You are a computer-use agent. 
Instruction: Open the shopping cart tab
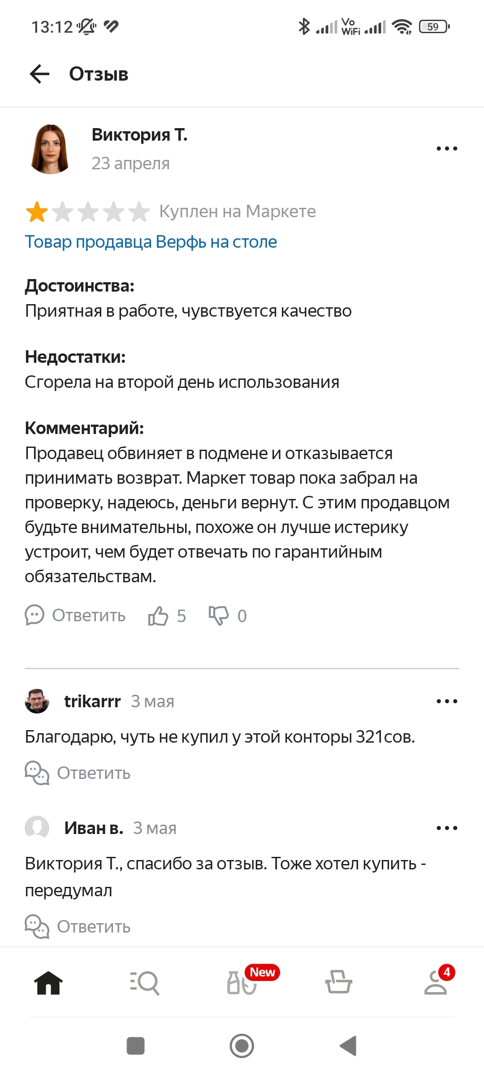(338, 983)
